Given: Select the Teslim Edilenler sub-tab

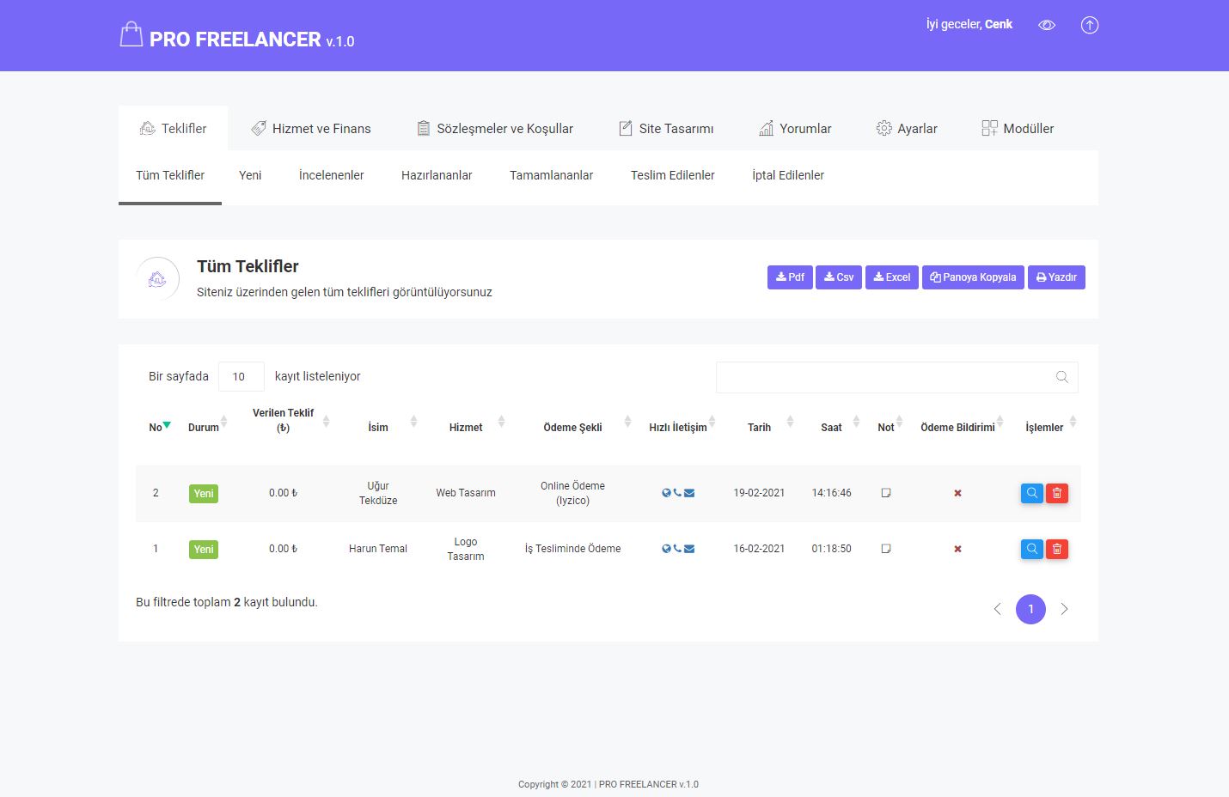Looking at the screenshot, I should click(x=673, y=175).
